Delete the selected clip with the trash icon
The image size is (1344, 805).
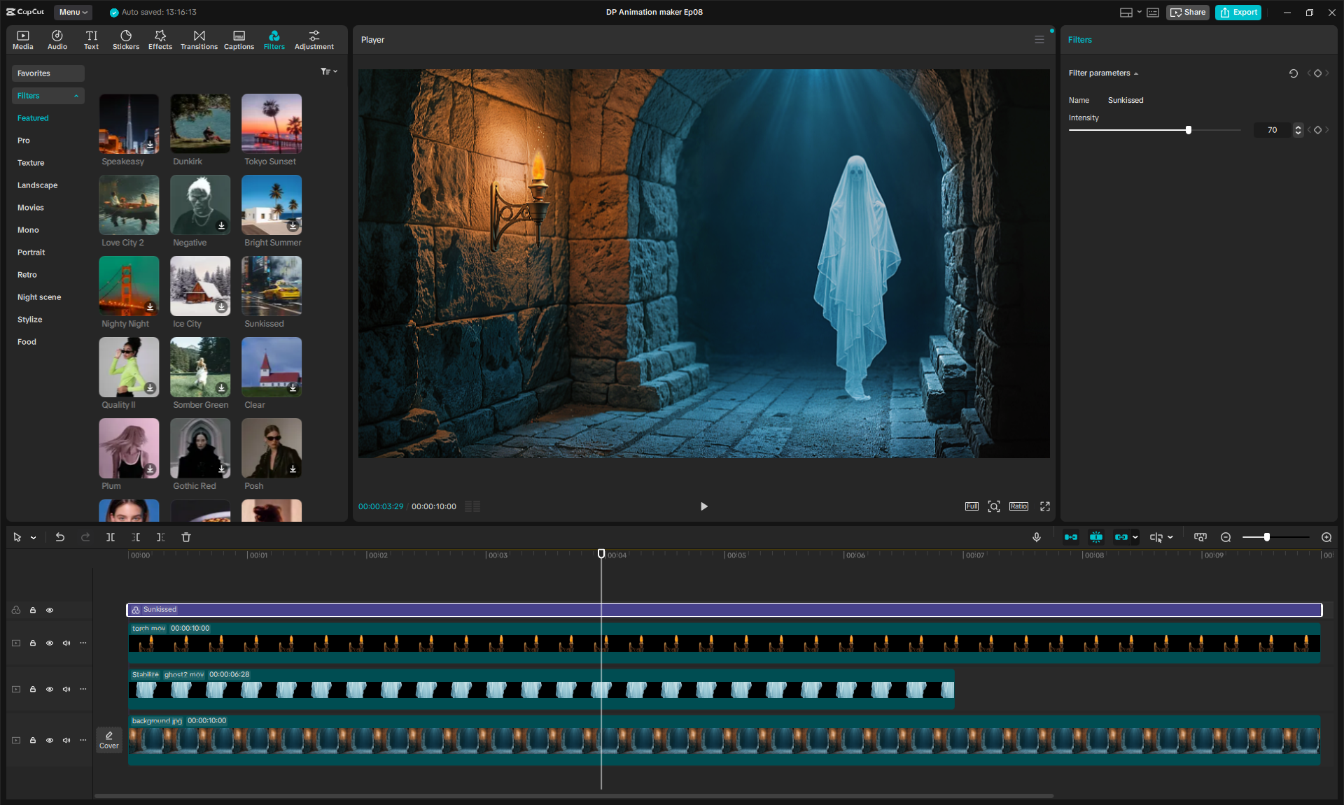(x=186, y=537)
